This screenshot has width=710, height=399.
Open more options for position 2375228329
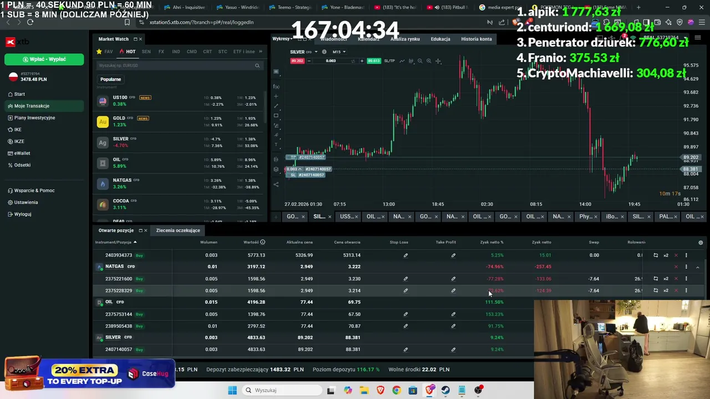(x=686, y=290)
